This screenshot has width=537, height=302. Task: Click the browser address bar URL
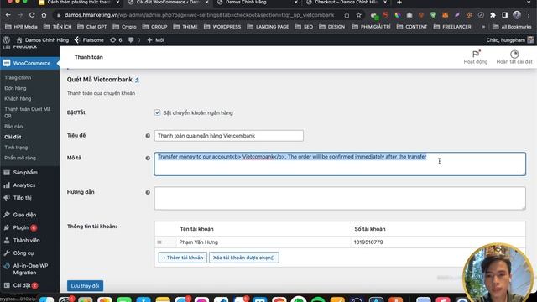[199, 15]
